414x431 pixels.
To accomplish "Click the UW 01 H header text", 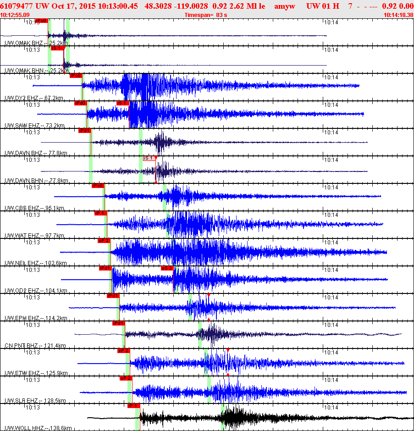I will pos(323,6).
